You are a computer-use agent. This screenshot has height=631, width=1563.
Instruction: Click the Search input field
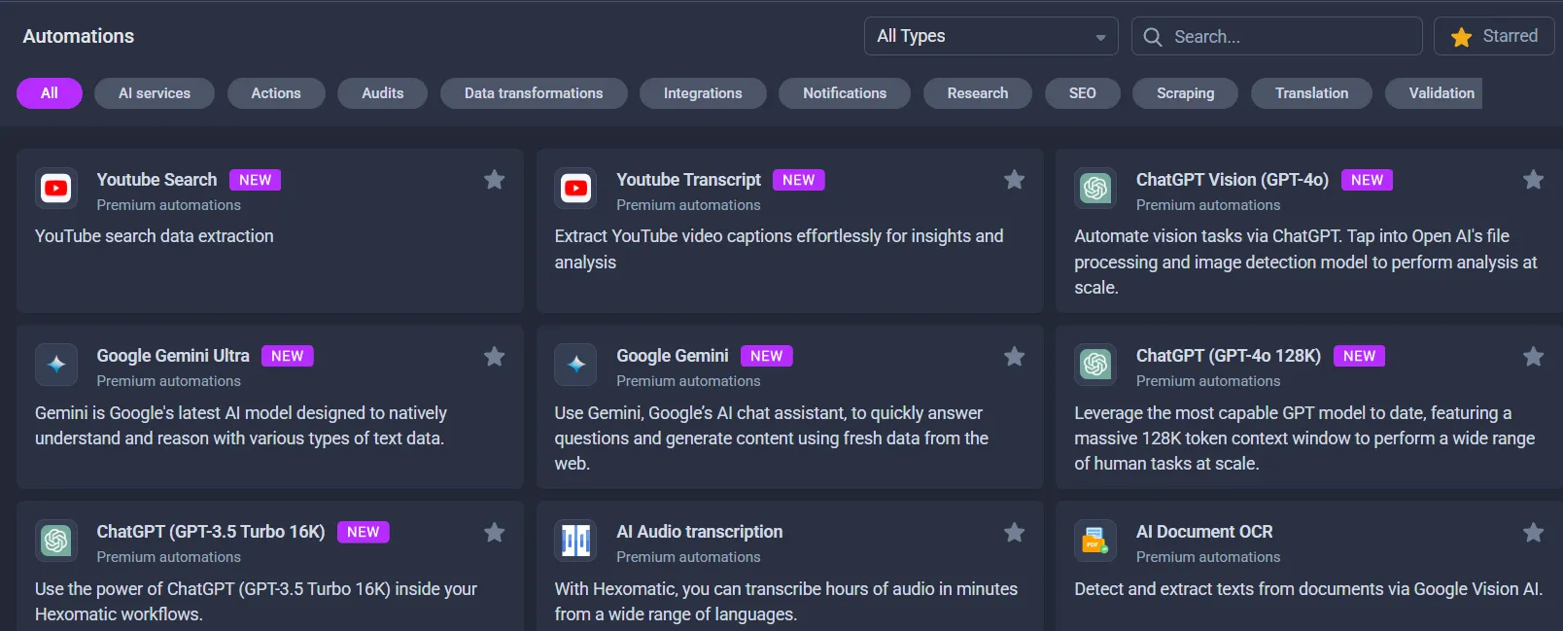1288,37
